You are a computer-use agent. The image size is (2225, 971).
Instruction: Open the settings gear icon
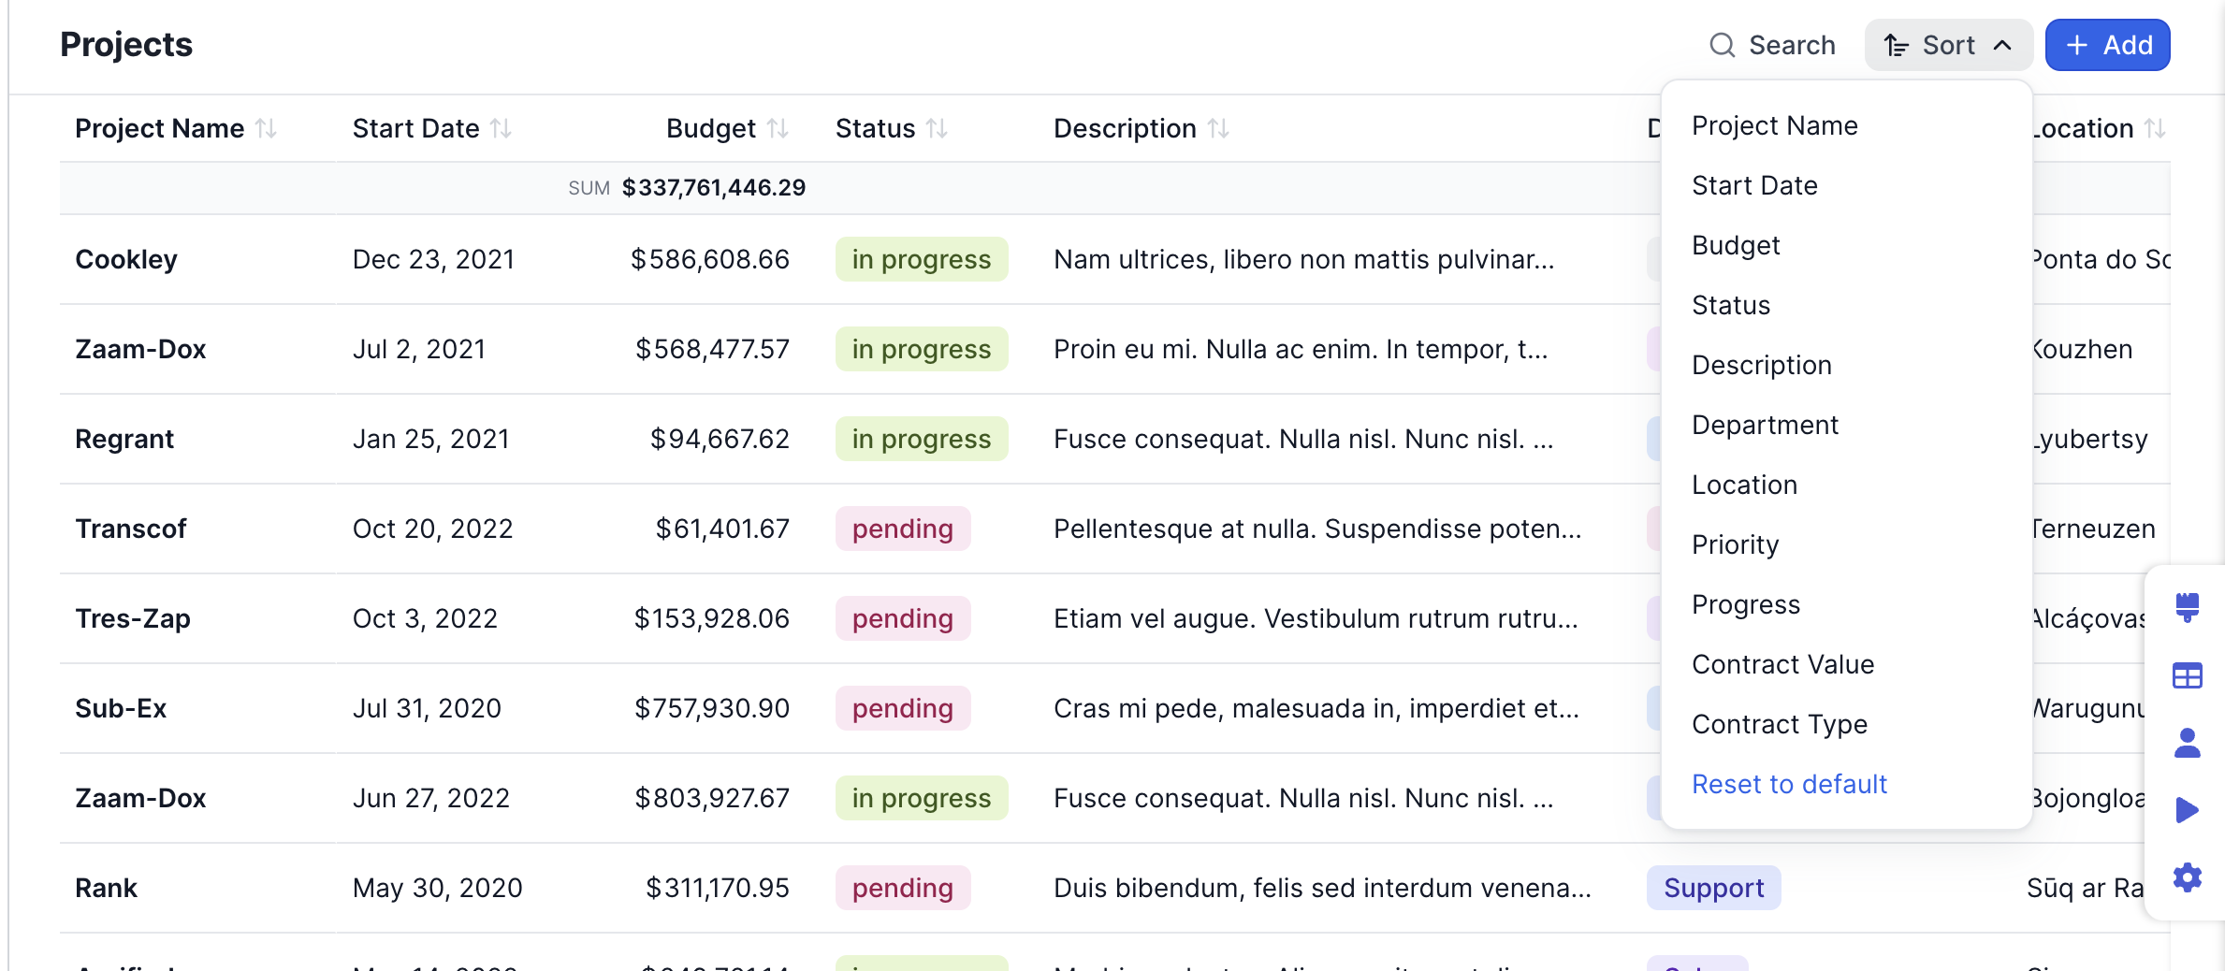(x=2187, y=877)
